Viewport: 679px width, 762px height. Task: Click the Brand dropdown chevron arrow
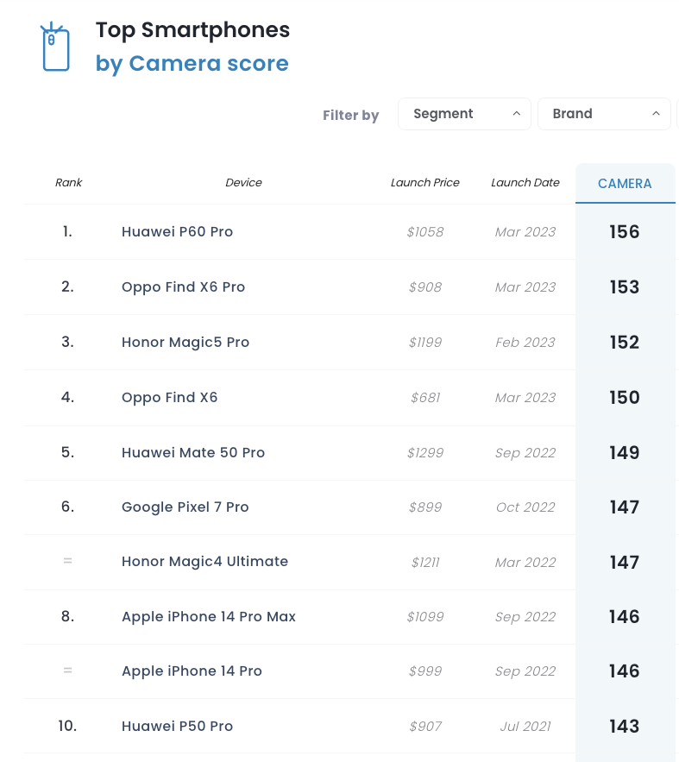tap(656, 114)
